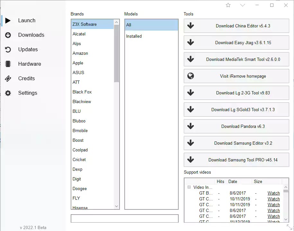The width and height of the screenshot is (294, 231).
Task: Click the search input below Brands list
Action: pos(124,218)
